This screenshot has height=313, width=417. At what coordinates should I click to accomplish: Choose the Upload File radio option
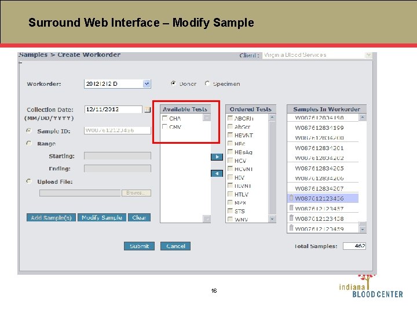pos(29,181)
